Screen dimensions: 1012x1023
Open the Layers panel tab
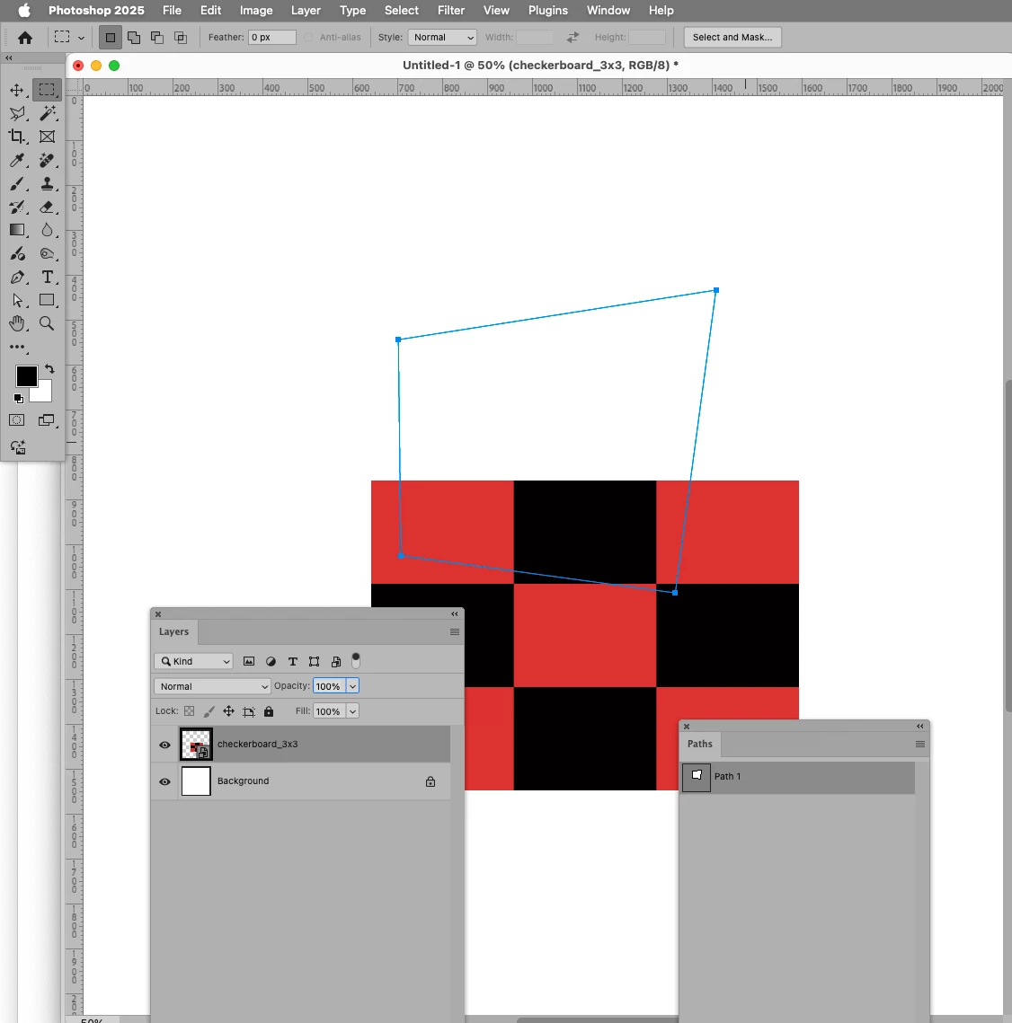tap(173, 631)
